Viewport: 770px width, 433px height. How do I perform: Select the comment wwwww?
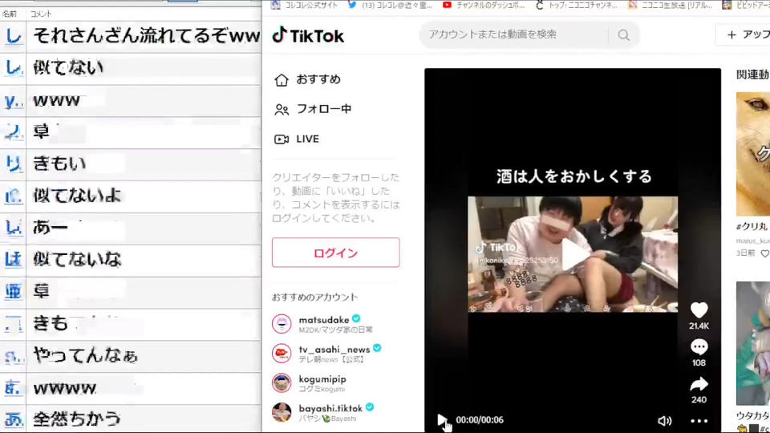pos(65,388)
